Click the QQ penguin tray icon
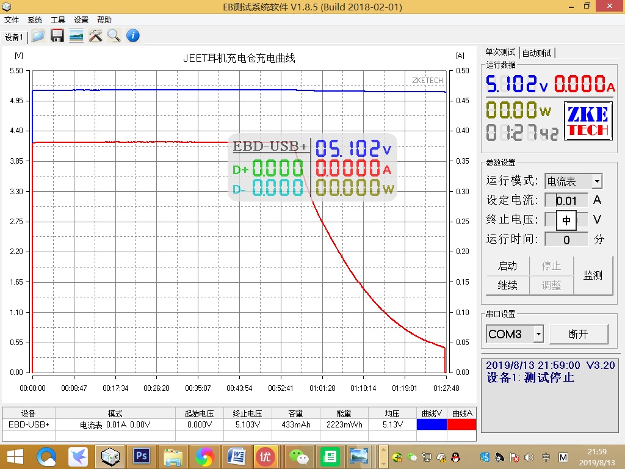The width and height of the screenshot is (625, 469). click(x=455, y=457)
